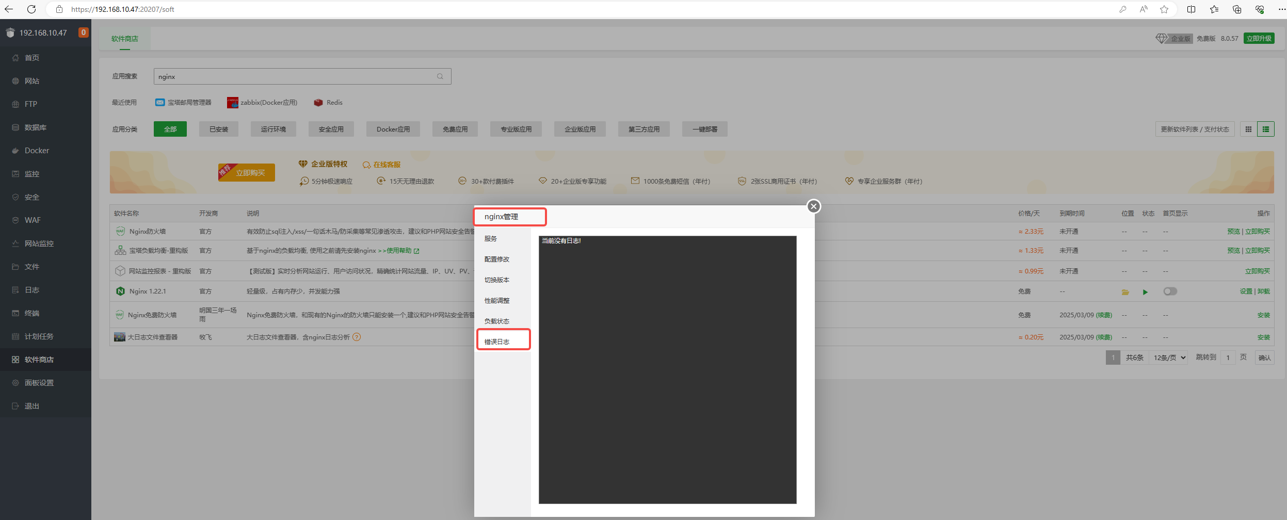
Task: Click 卸载 for Nginx 1.22.1
Action: 1264,291
